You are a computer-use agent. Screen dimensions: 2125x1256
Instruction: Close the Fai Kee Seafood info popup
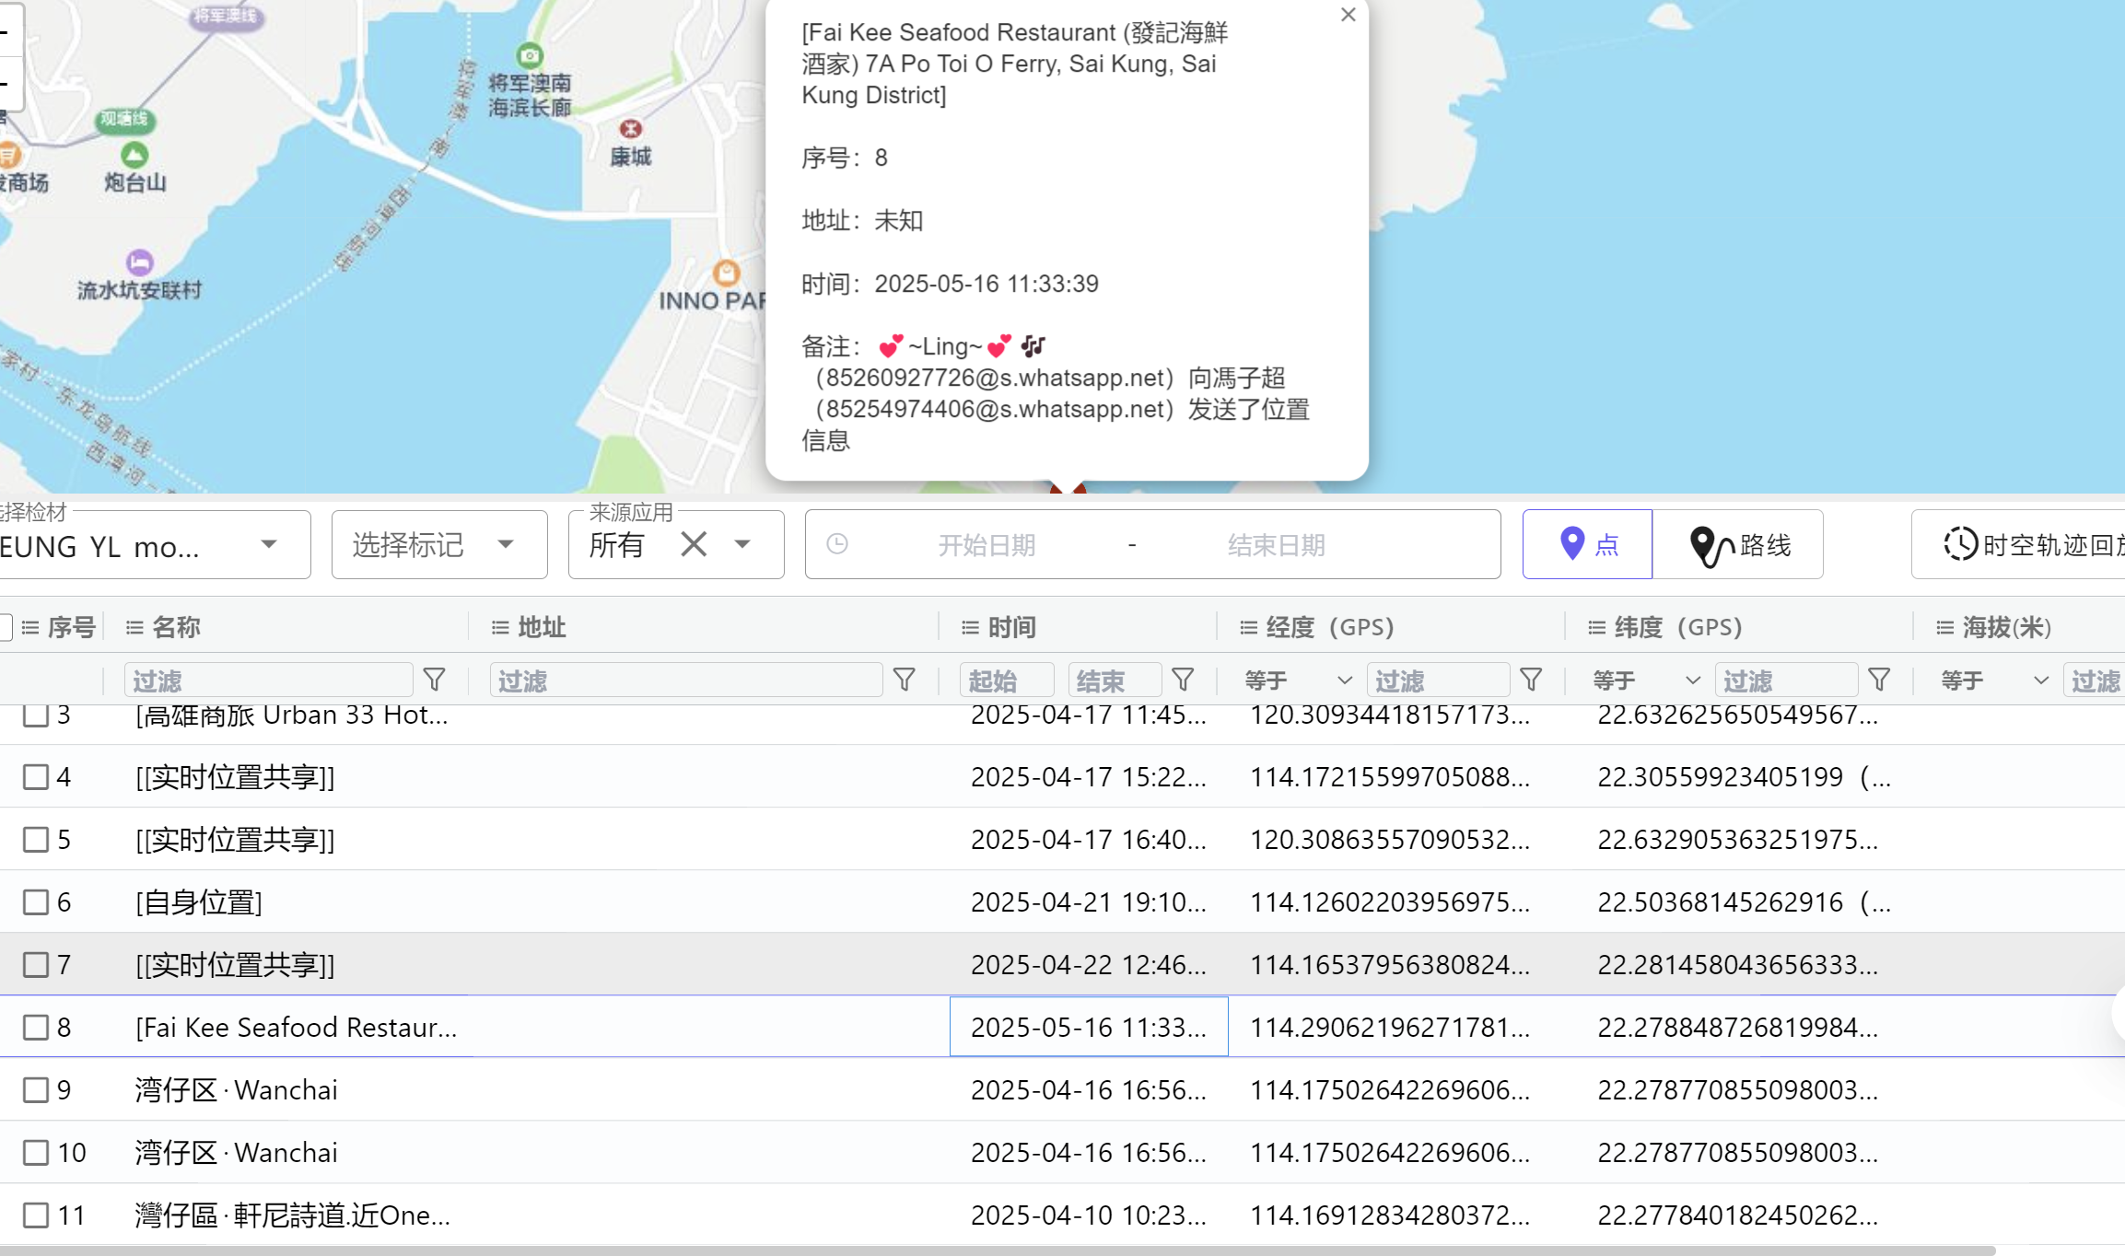tap(1348, 15)
